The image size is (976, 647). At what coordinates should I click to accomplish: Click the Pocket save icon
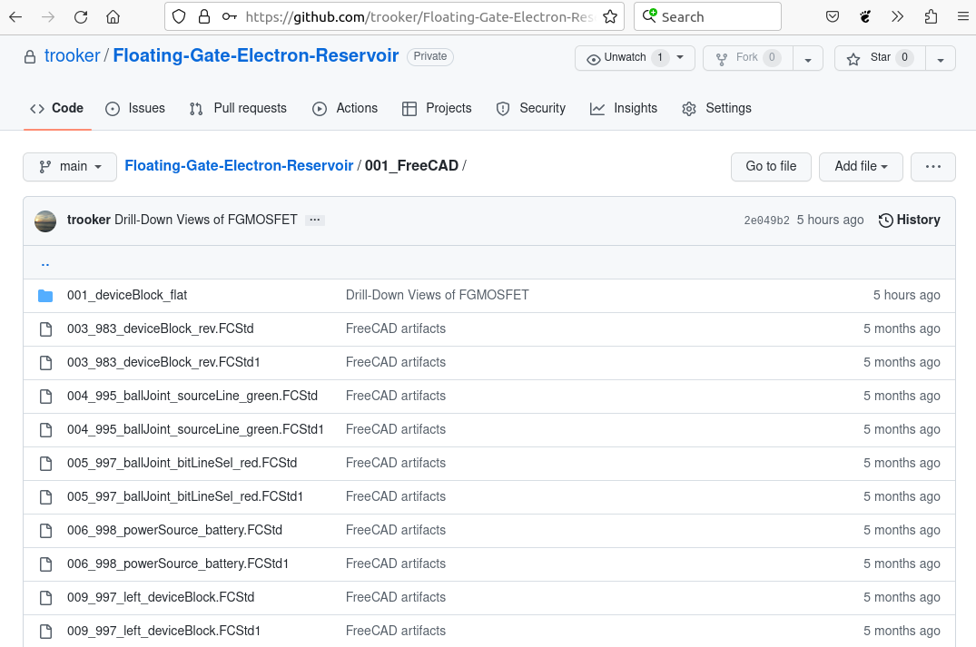click(x=833, y=16)
